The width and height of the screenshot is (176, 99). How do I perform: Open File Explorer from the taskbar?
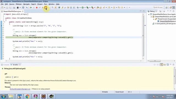pyautogui.click(x=11, y=97)
